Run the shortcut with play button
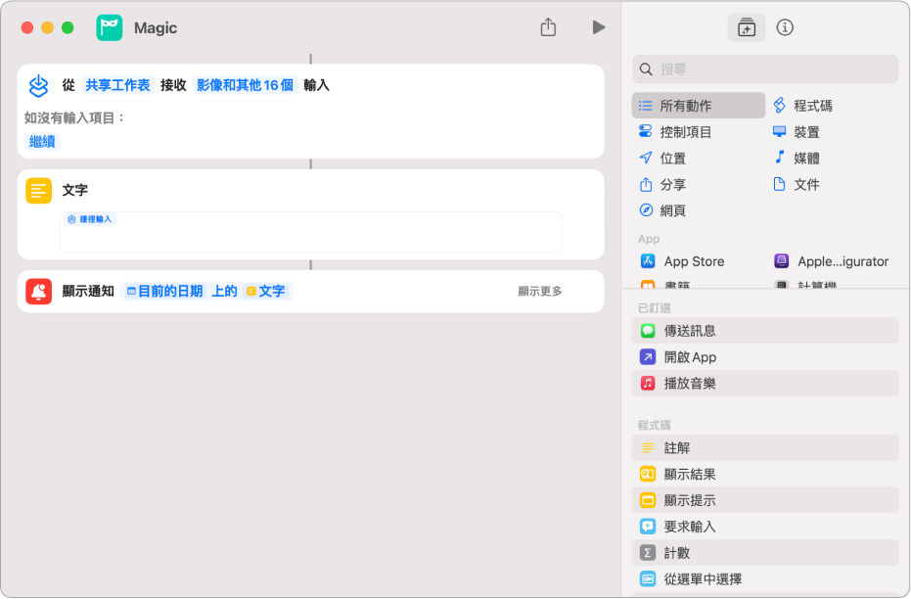 point(599,27)
